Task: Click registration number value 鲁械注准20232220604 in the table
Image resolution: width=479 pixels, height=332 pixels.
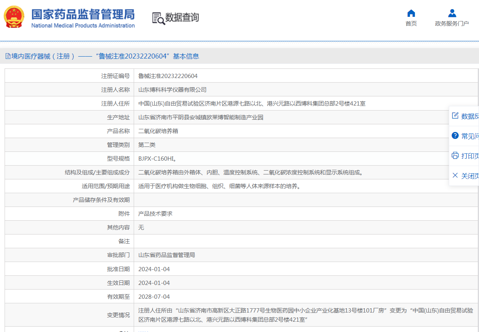Action: [x=168, y=76]
